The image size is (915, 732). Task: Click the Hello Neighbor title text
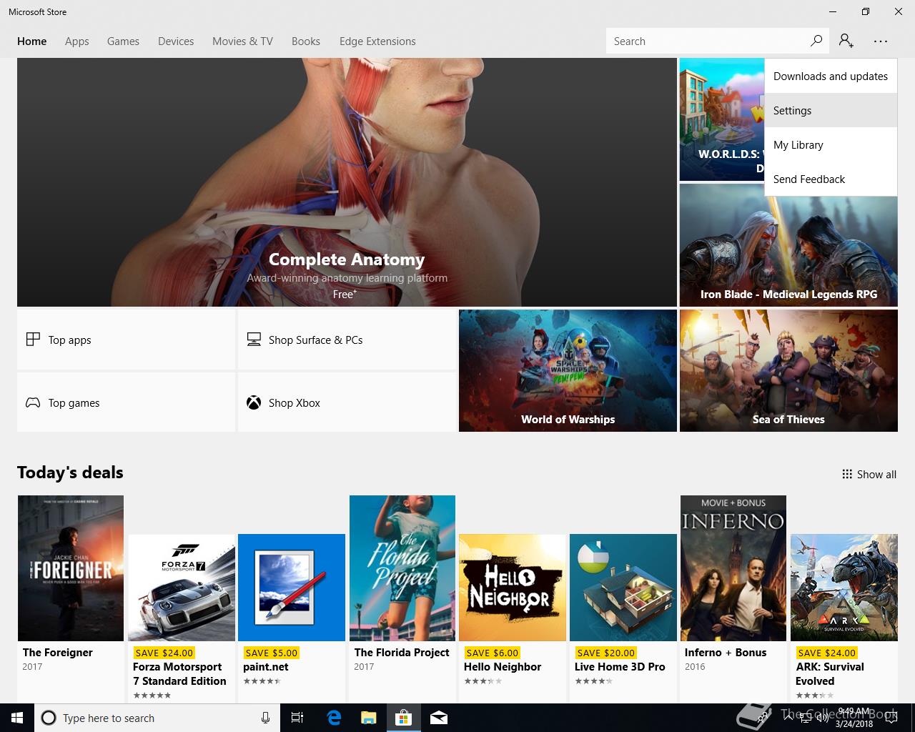(x=503, y=667)
